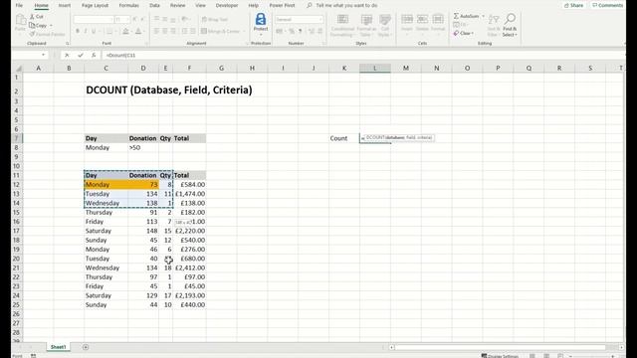This screenshot has height=358, width=637.
Task: Confirm formula with the checkmark icon
Action: pos(81,56)
